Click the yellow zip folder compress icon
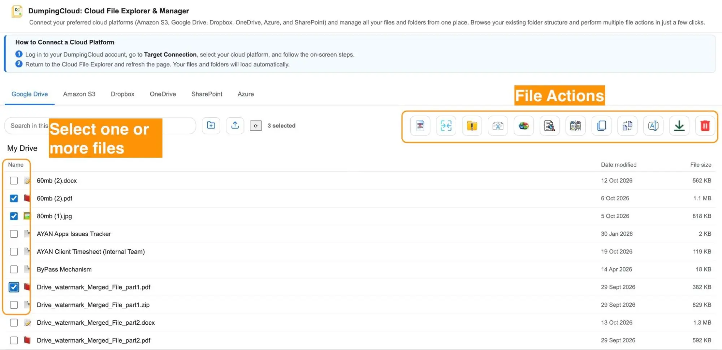This screenshot has width=722, height=350. (472, 126)
